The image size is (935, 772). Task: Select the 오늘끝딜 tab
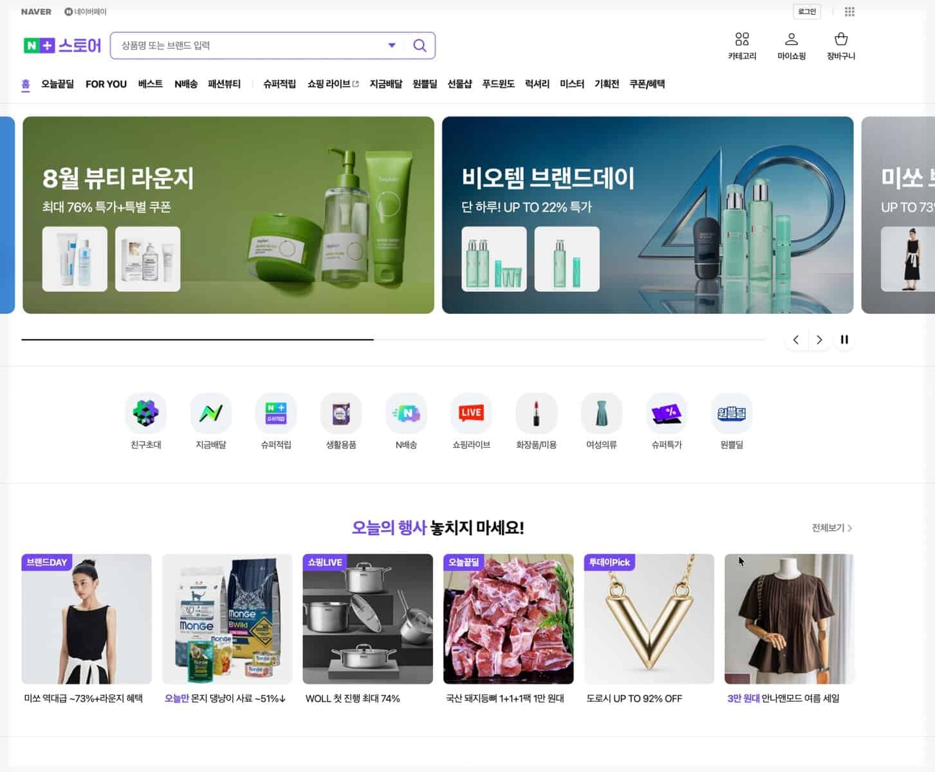click(57, 84)
